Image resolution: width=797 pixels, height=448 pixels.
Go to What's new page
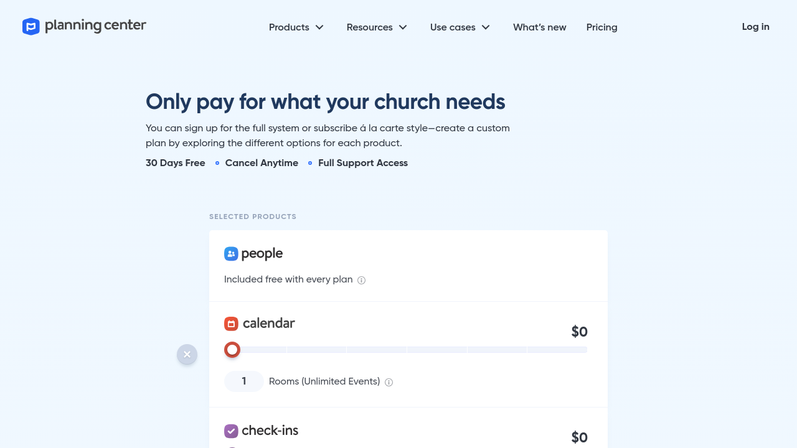pyautogui.click(x=540, y=27)
